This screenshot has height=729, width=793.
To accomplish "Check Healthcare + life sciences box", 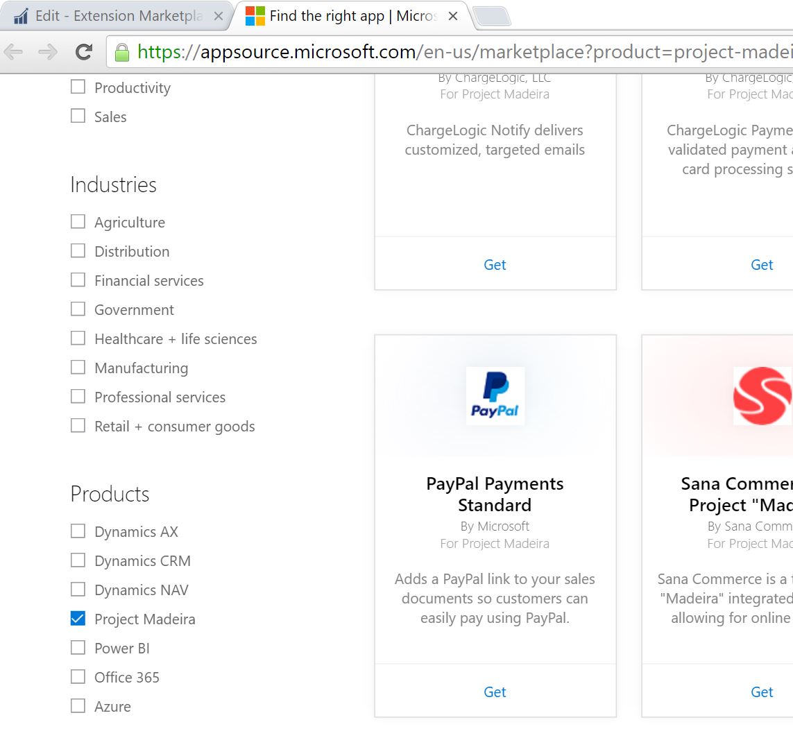I will pyautogui.click(x=78, y=338).
